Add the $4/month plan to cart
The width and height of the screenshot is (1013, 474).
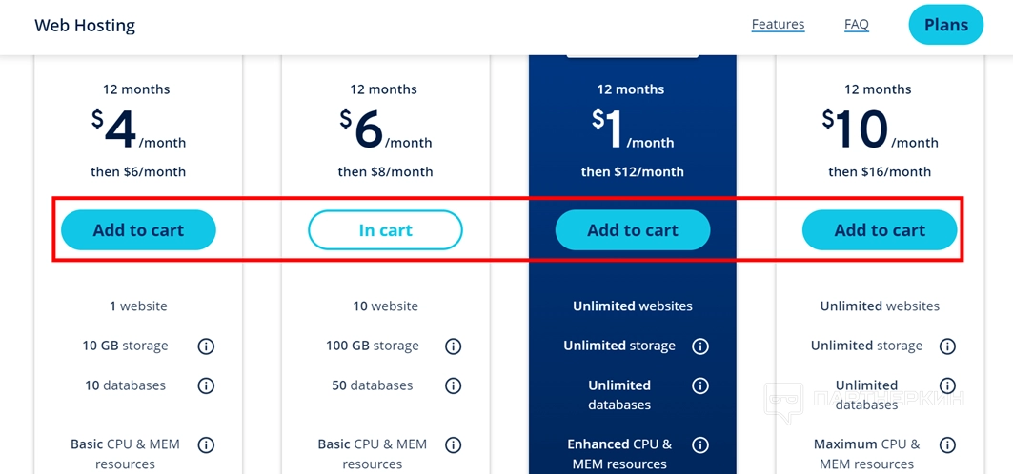(138, 230)
